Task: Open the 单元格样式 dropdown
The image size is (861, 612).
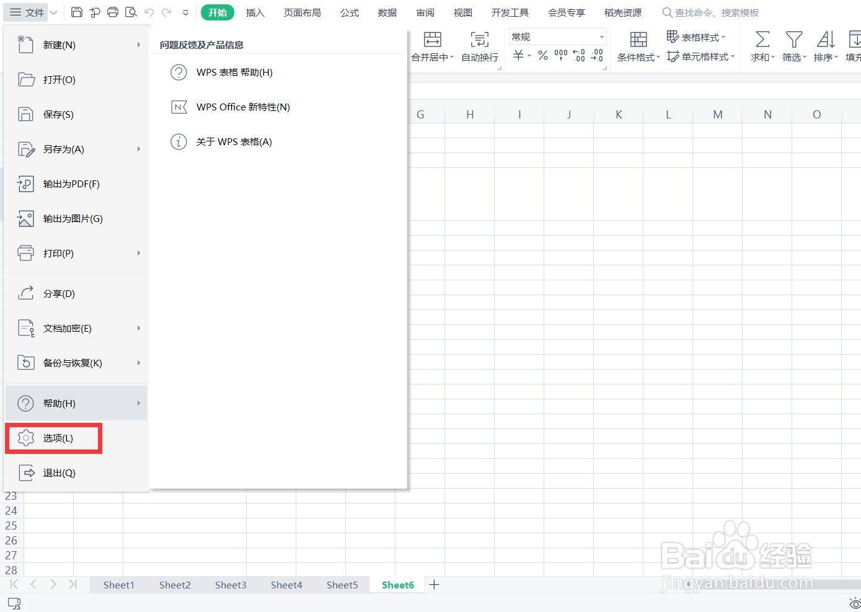Action: (700, 56)
